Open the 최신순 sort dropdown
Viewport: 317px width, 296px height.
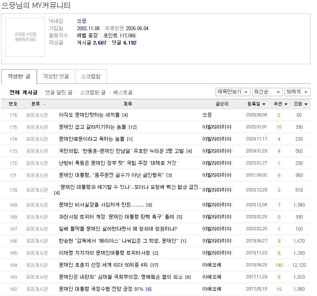coord(267,92)
